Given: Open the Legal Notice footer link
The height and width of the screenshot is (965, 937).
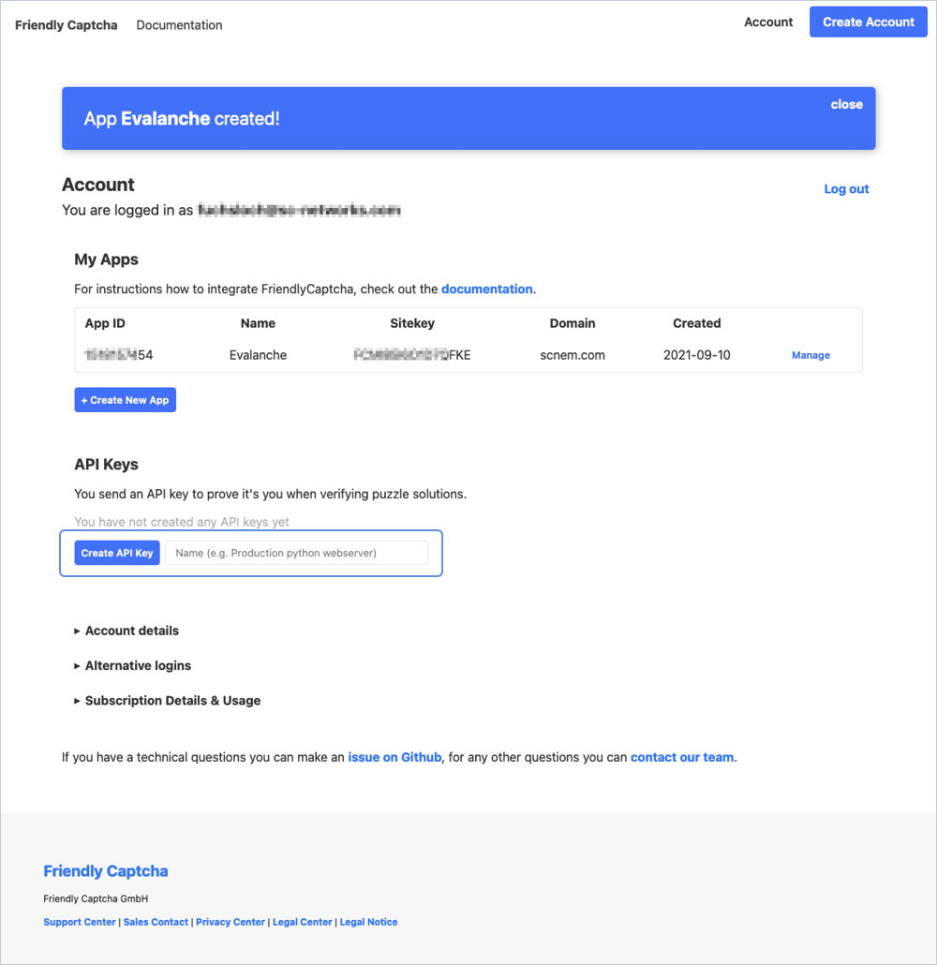Looking at the screenshot, I should [368, 923].
